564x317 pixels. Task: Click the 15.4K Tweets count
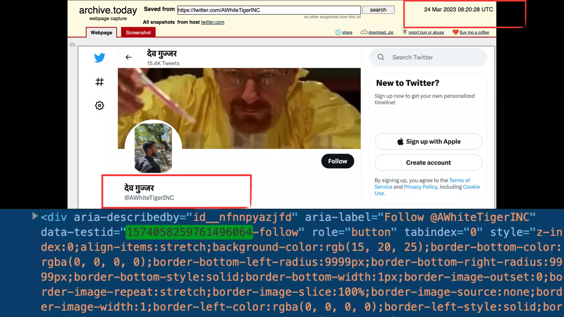click(163, 63)
